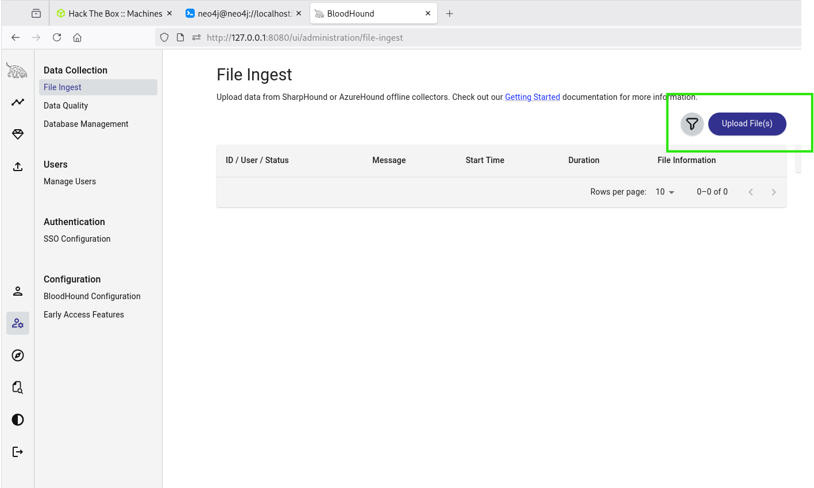The height and width of the screenshot is (488, 814).
Task: Toggle dark mode with the half-circle icon
Action: click(18, 420)
